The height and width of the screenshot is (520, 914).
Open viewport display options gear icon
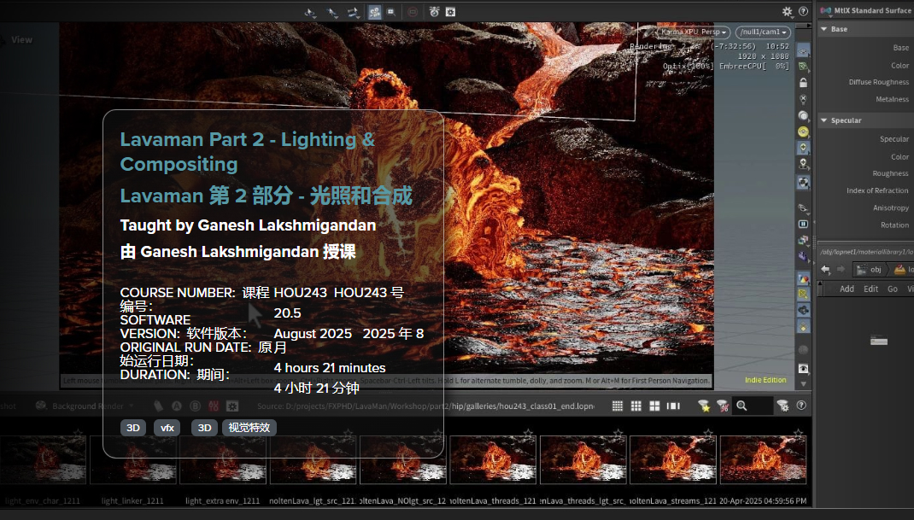(787, 12)
